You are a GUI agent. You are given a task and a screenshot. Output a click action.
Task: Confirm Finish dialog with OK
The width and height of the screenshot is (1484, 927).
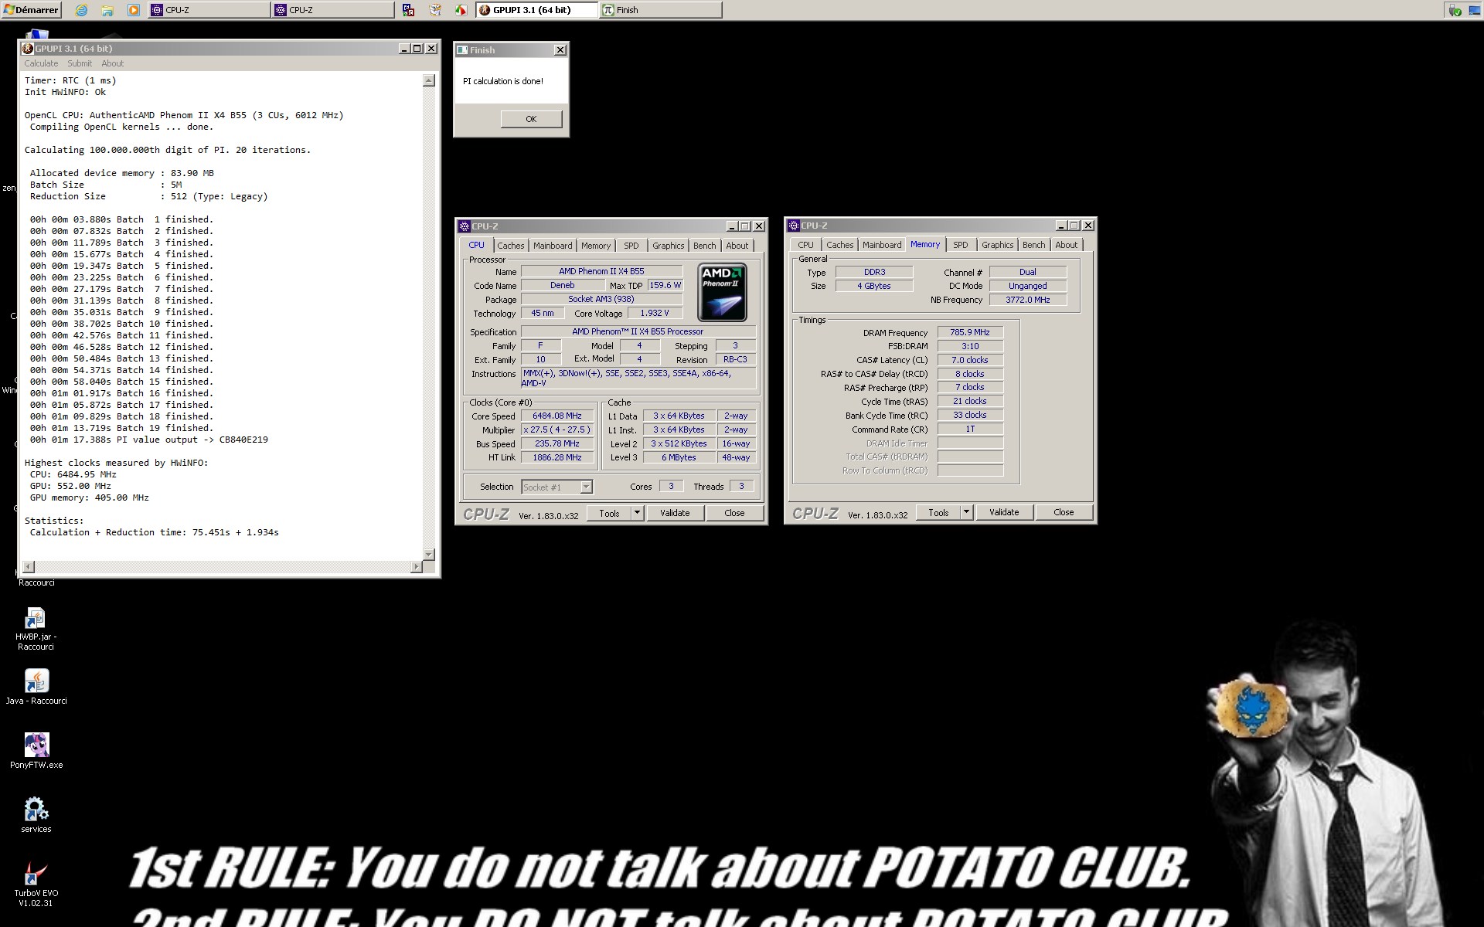coord(531,119)
